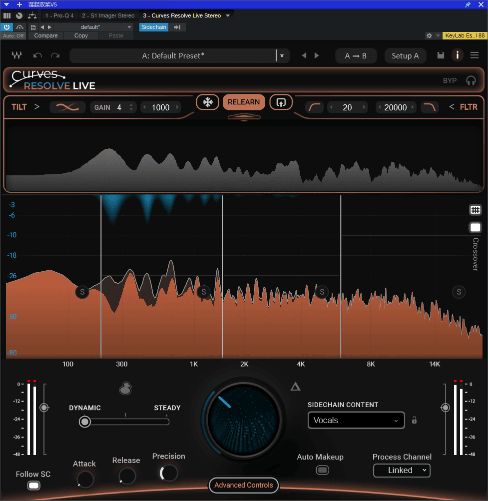Click the duck icon above Dynamic slider

point(125,389)
